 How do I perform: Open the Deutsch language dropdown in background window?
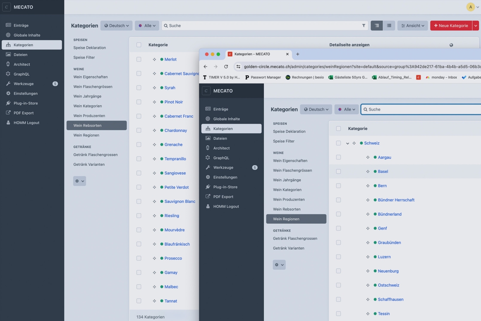tap(116, 26)
